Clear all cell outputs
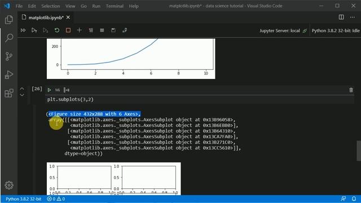This screenshot has width=361, height=203. pos(91,30)
